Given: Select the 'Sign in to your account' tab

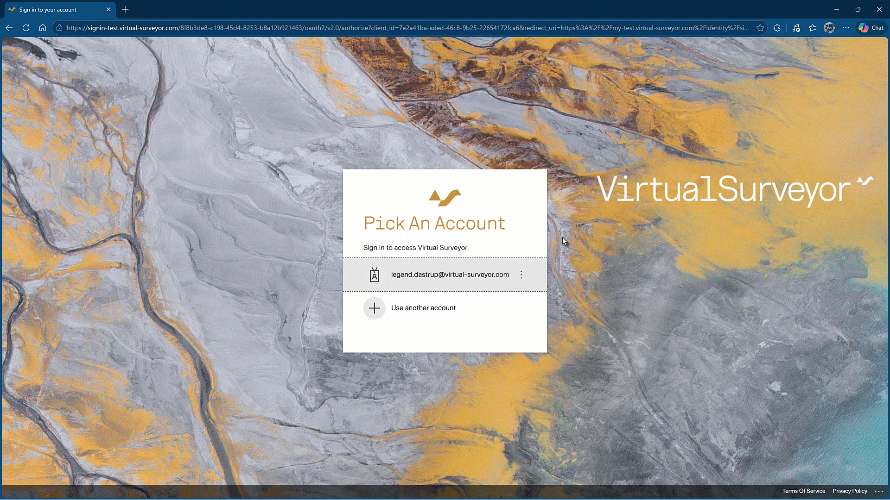Looking at the screenshot, I should pyautogui.click(x=59, y=9).
